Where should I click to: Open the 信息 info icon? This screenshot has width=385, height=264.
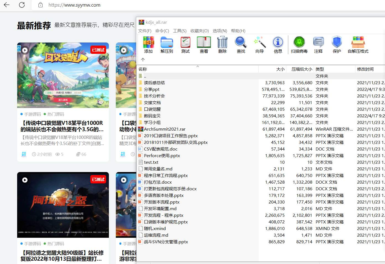coord(278,42)
